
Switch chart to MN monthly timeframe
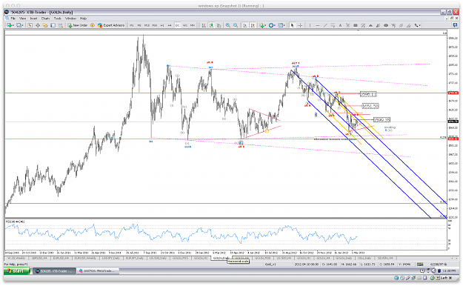[193, 25]
